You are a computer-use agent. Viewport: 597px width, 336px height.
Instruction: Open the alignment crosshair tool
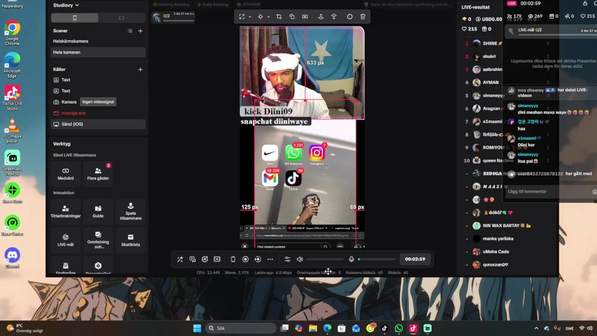pos(260,16)
